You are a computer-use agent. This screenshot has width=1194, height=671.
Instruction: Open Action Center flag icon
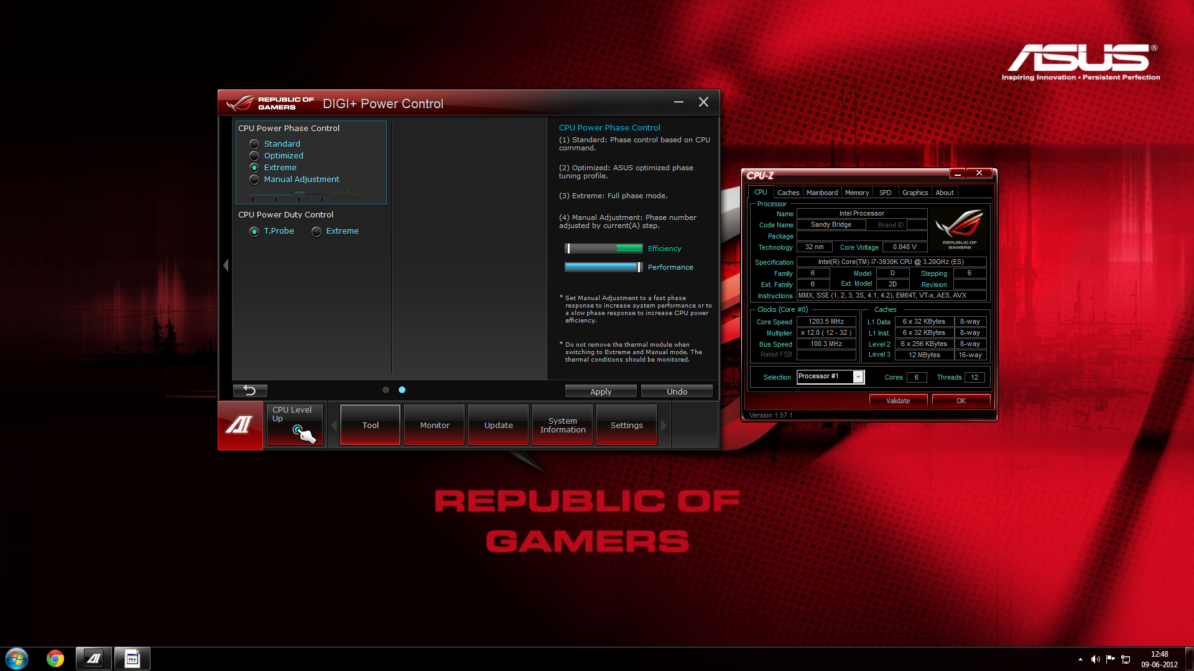tap(1111, 659)
